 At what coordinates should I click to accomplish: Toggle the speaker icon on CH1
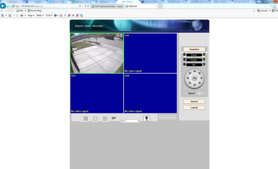click(121, 36)
